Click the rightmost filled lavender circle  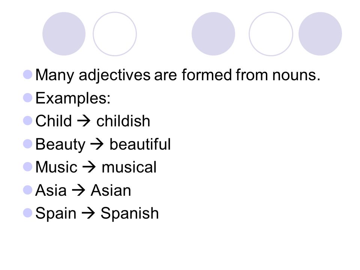click(x=320, y=34)
